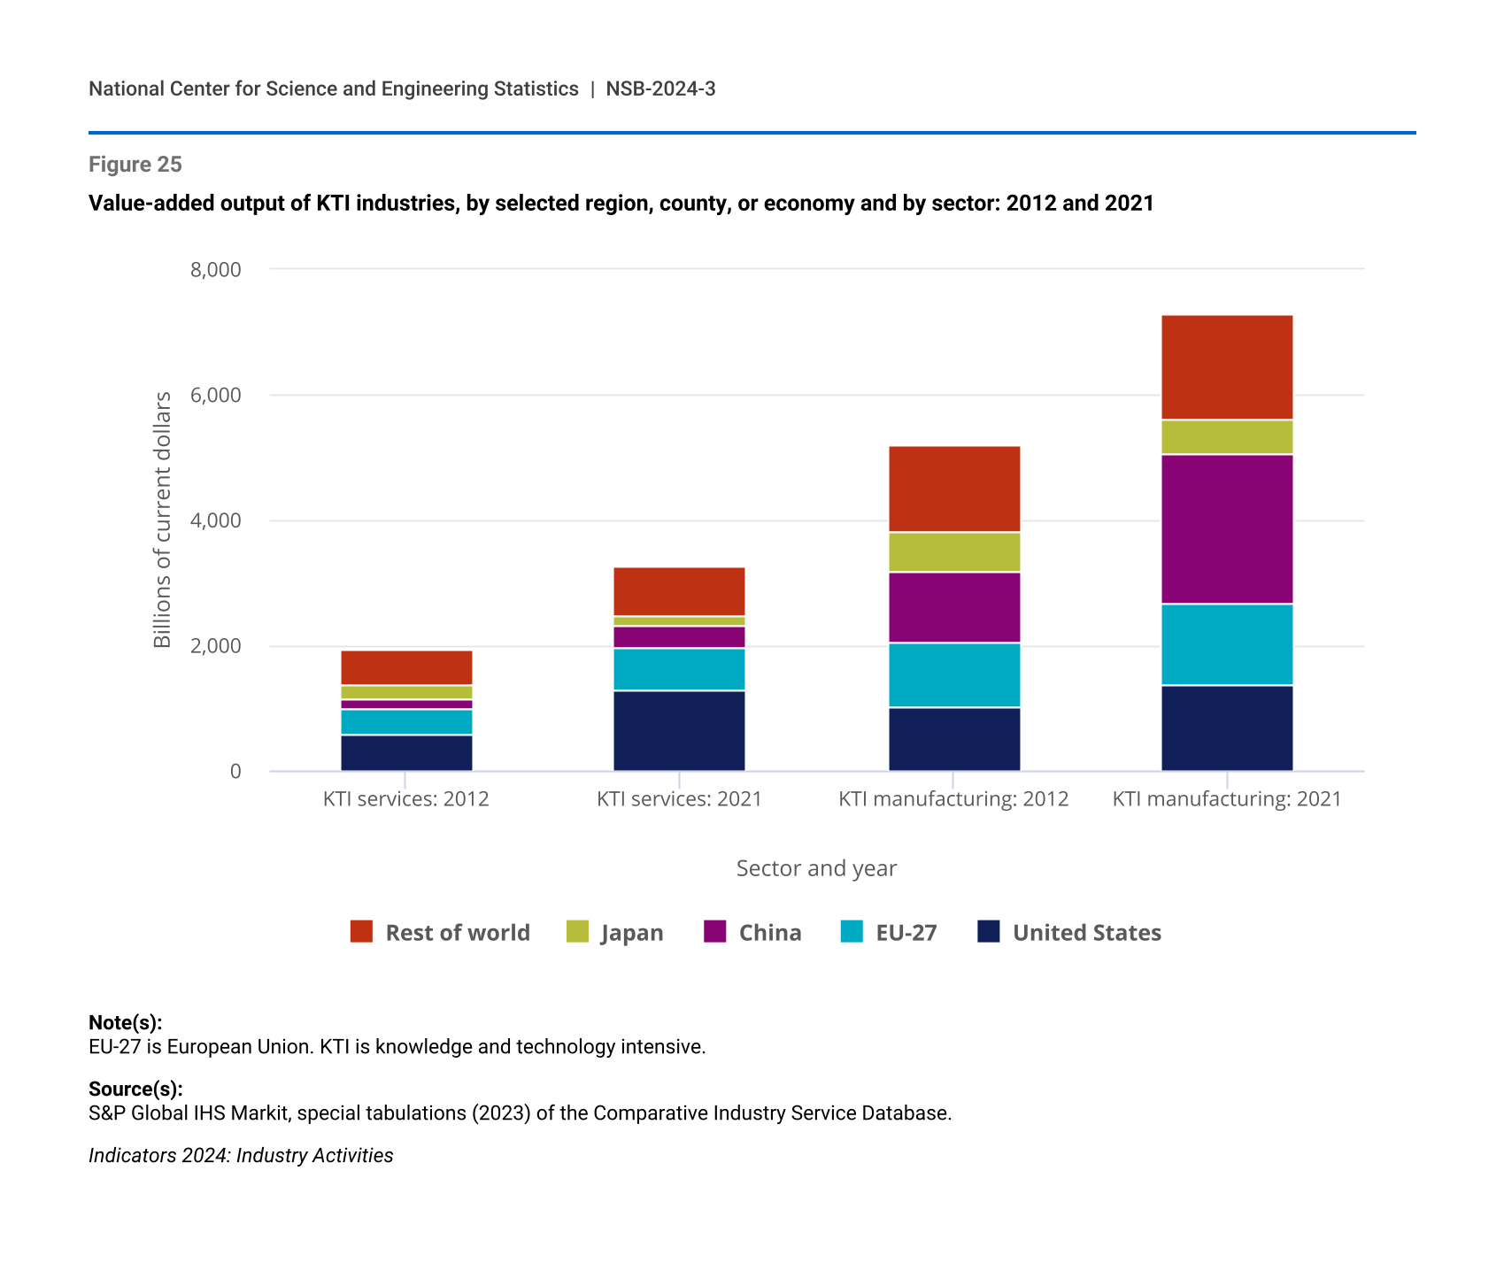Select United States segment in KTI services 2021 bar
1504x1263 pixels.
(679, 731)
